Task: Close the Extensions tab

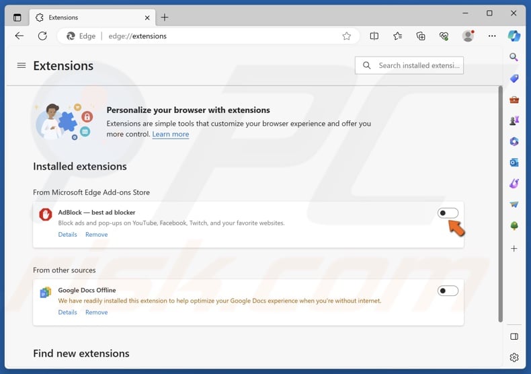Action: pyautogui.click(x=147, y=17)
